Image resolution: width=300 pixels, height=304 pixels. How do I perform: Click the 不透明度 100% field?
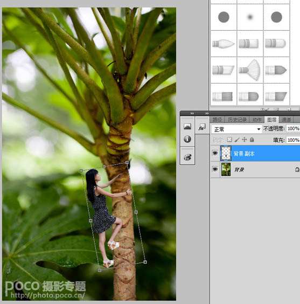(x=293, y=128)
